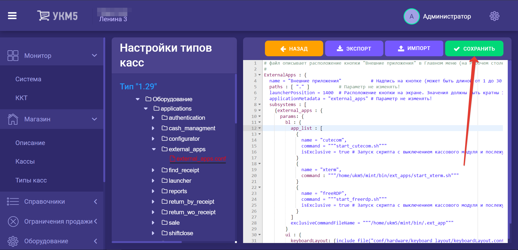Image resolution: width=518 pixels, height=250 pixels.
Task: Select external_apps.conf file in tree
Action: click(201, 159)
